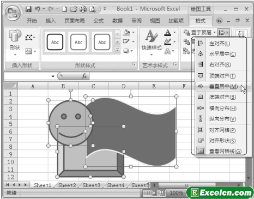Click the Selection Pane icon
Viewport: 254px width, 199px height.
point(186,51)
